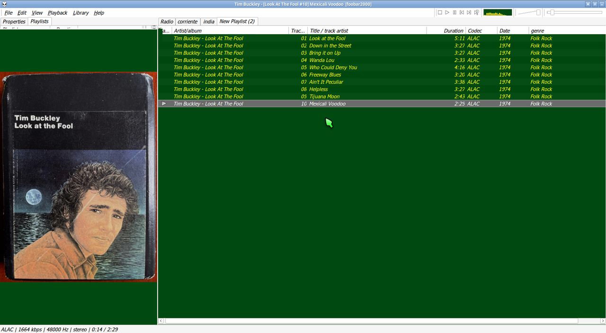This screenshot has height=333, width=606.
Task: Click the horizontal scrollbar left arrow
Action: point(161,321)
